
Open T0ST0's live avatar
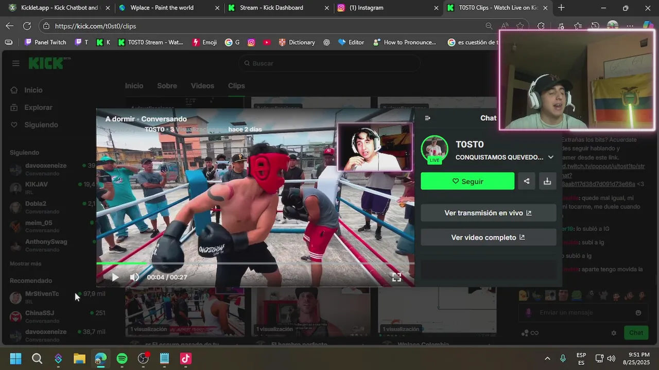[435, 149]
